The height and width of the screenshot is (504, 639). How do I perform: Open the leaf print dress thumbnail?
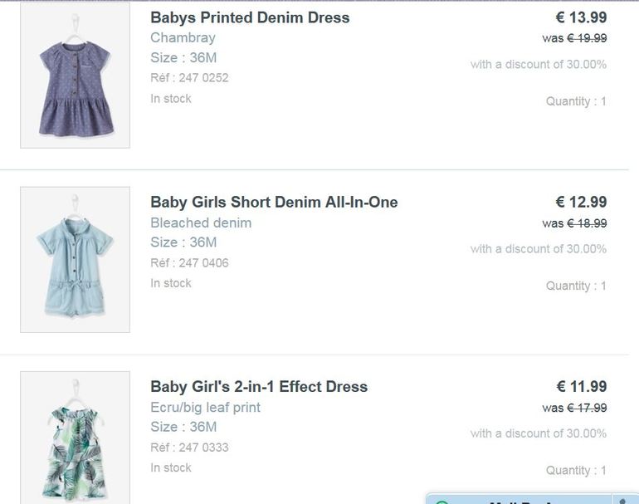tap(75, 440)
